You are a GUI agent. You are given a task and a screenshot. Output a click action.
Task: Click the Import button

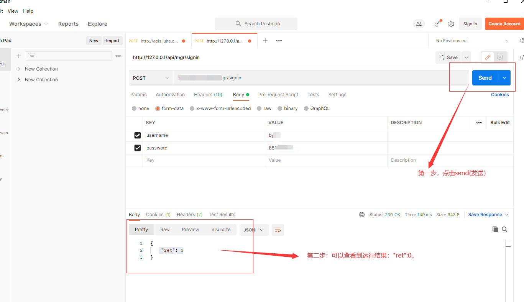(113, 41)
